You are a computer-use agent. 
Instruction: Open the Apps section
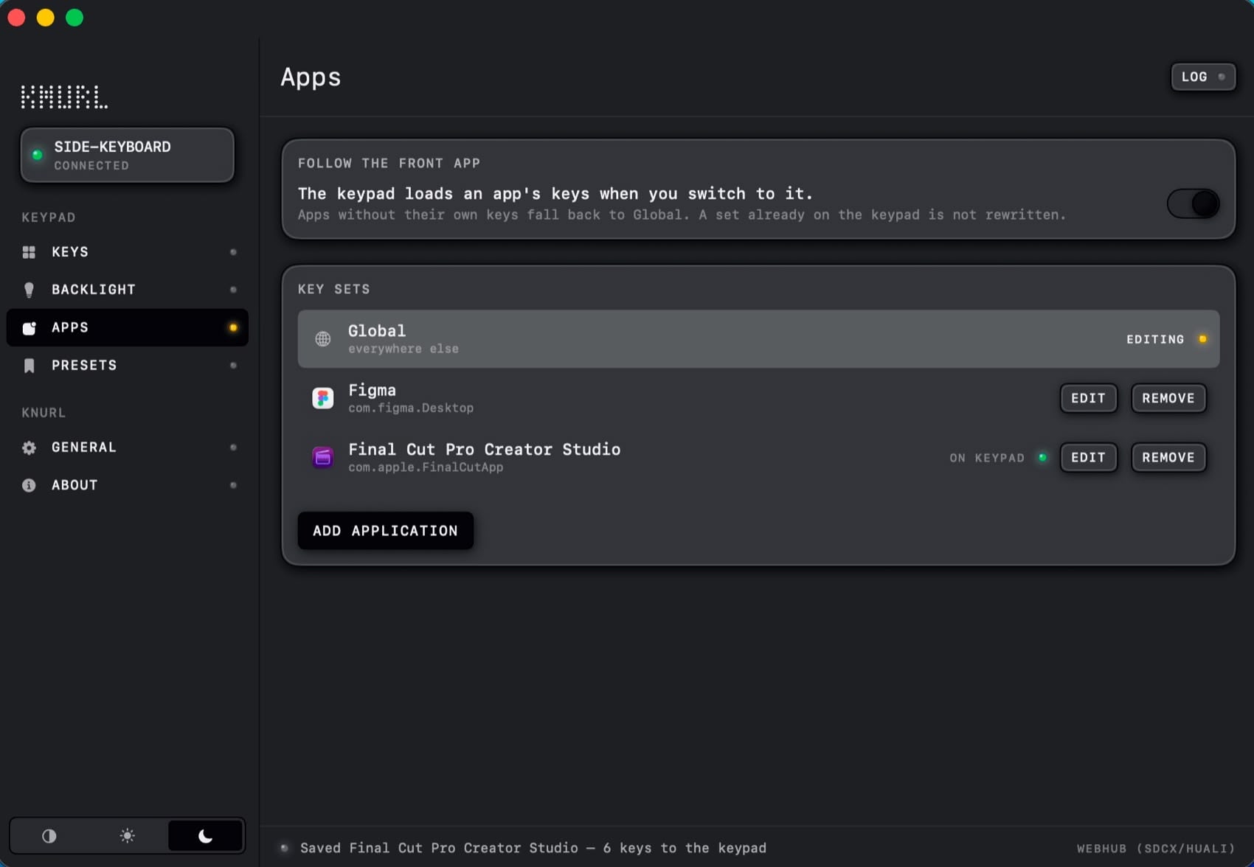click(128, 327)
